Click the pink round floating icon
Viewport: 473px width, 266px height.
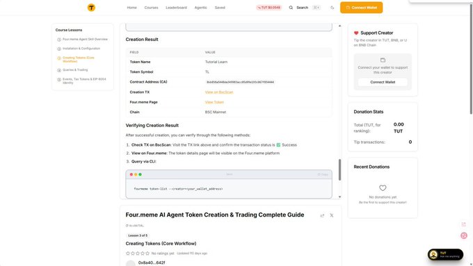tap(464, 235)
